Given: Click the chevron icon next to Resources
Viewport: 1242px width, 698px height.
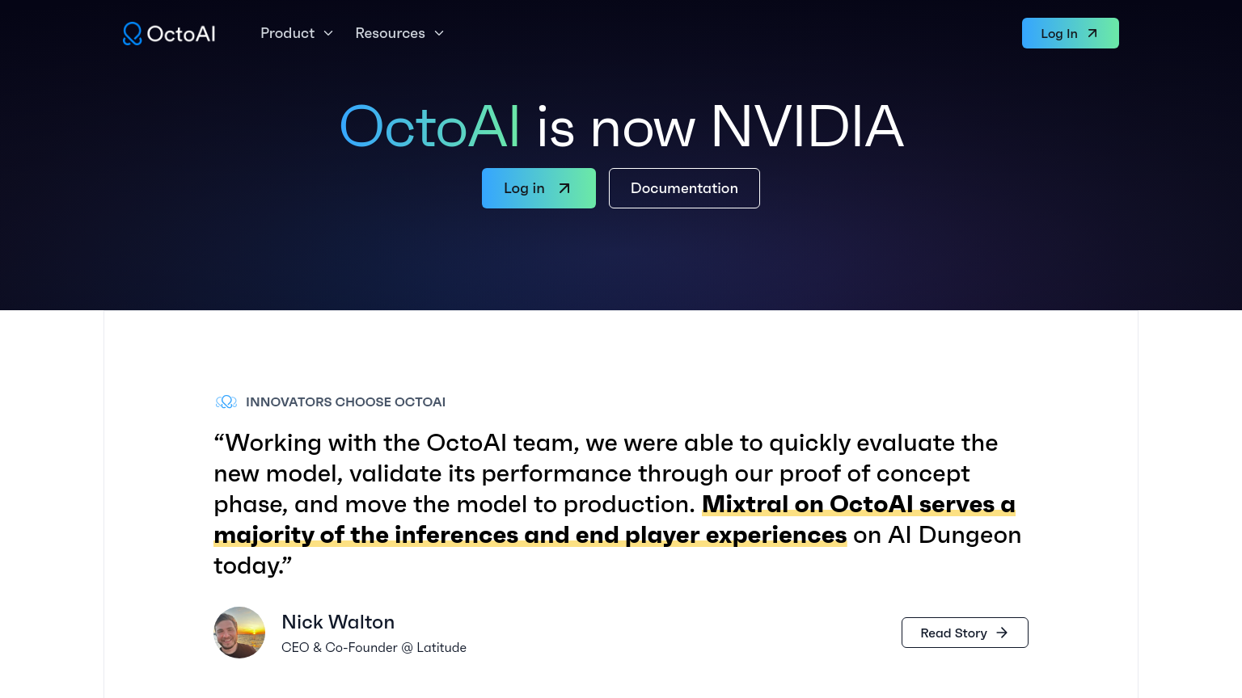Looking at the screenshot, I should click(439, 33).
